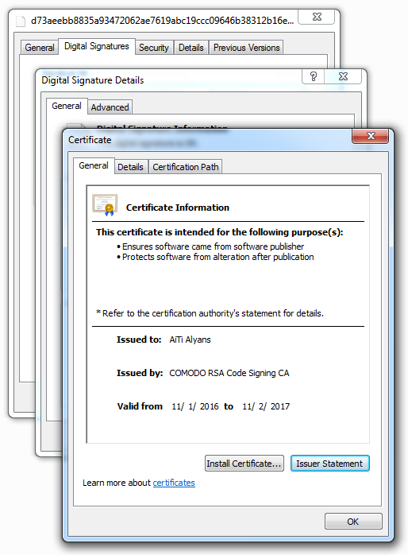Open Details tab in Properties window
This screenshot has height=555, width=408.
pos(191,48)
